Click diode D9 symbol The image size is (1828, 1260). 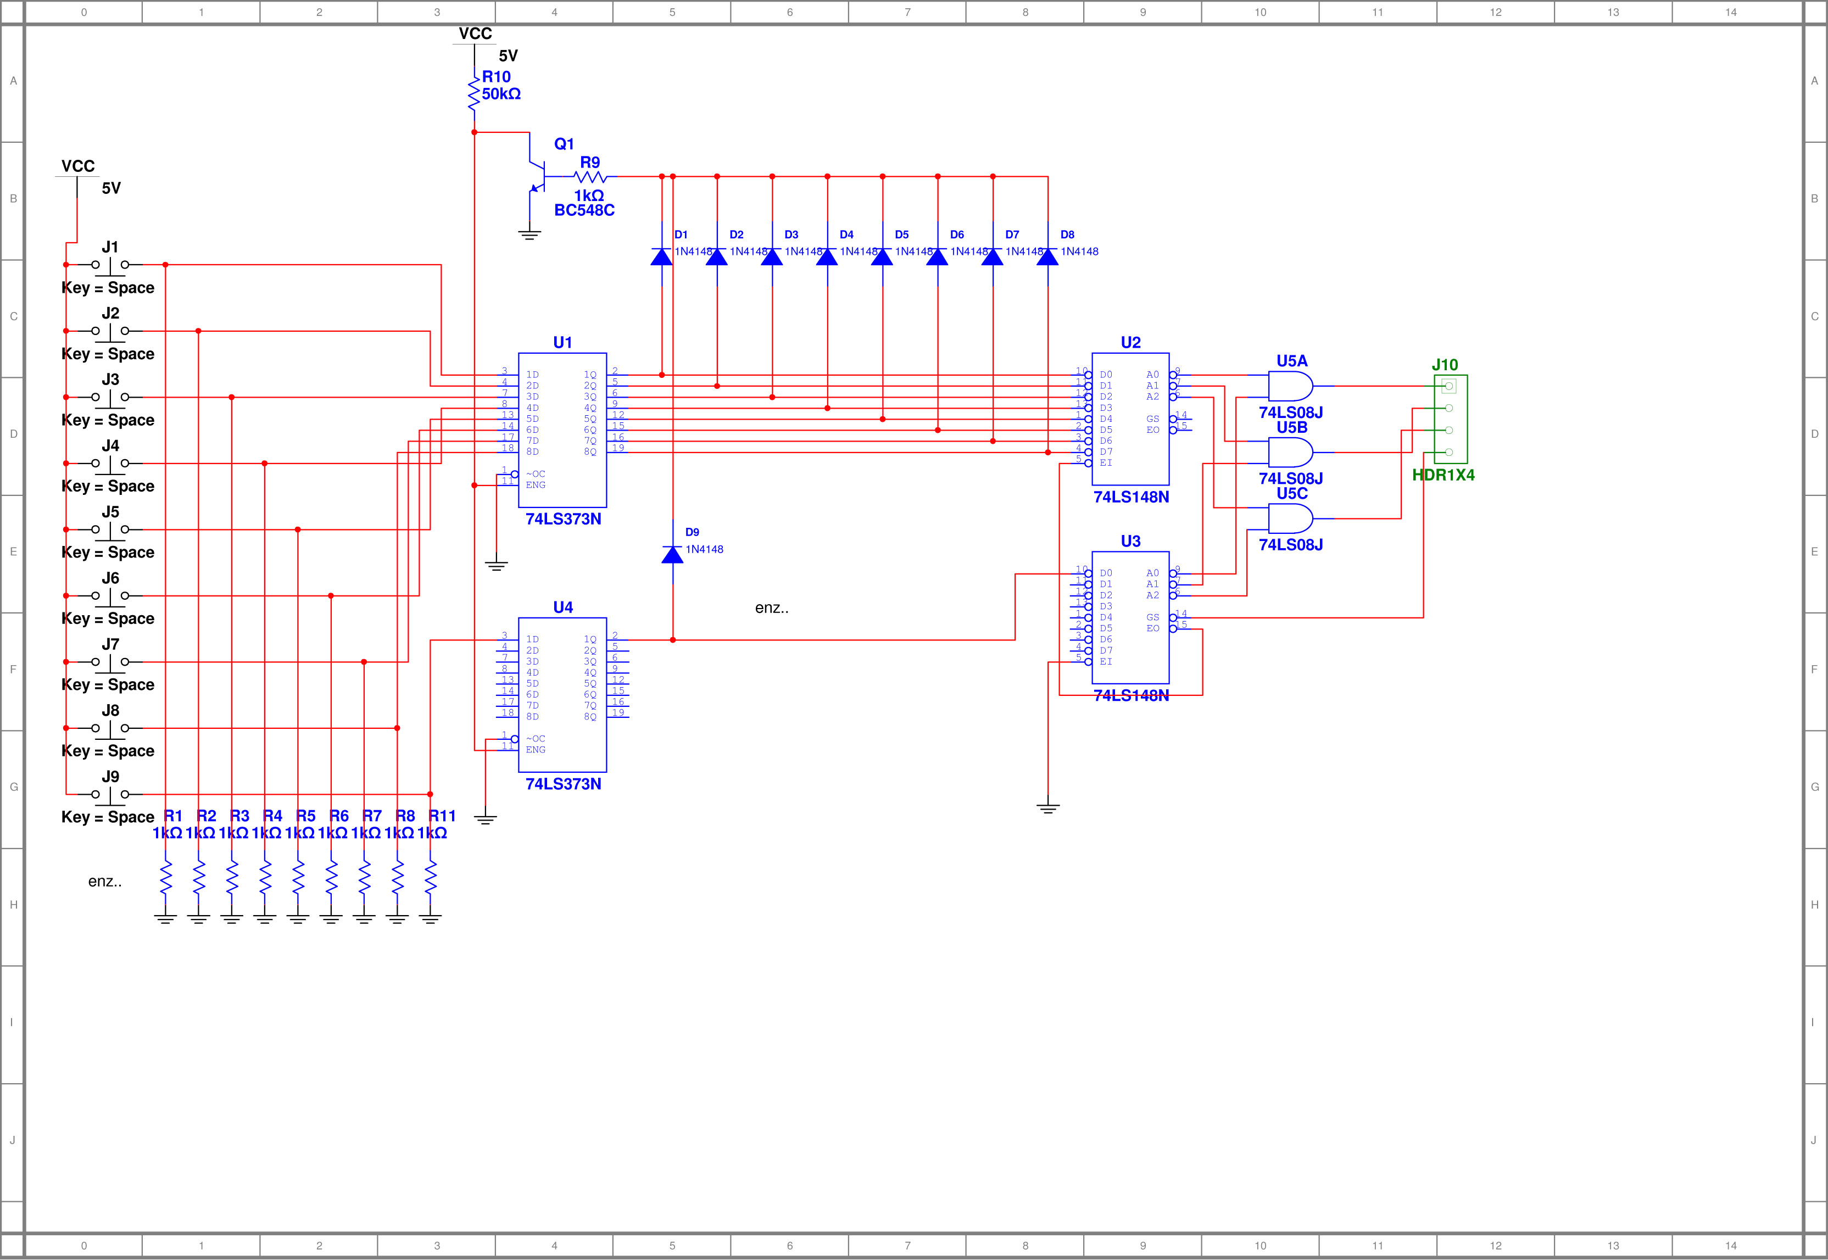point(672,554)
